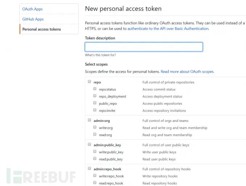This screenshot has width=246, height=186.
Task: Enable write:repo_hook checkbox
Action: pyautogui.click(x=95, y=175)
